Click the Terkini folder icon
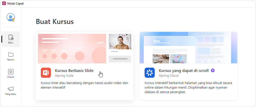 pos(11,55)
